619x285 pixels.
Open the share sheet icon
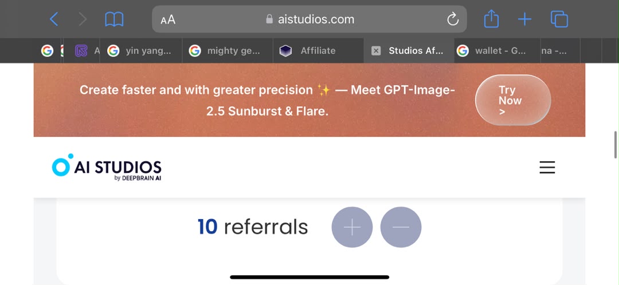[492, 18]
